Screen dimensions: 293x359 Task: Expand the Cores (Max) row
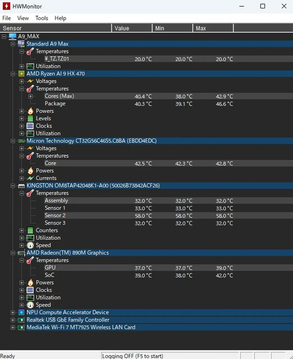31,96
